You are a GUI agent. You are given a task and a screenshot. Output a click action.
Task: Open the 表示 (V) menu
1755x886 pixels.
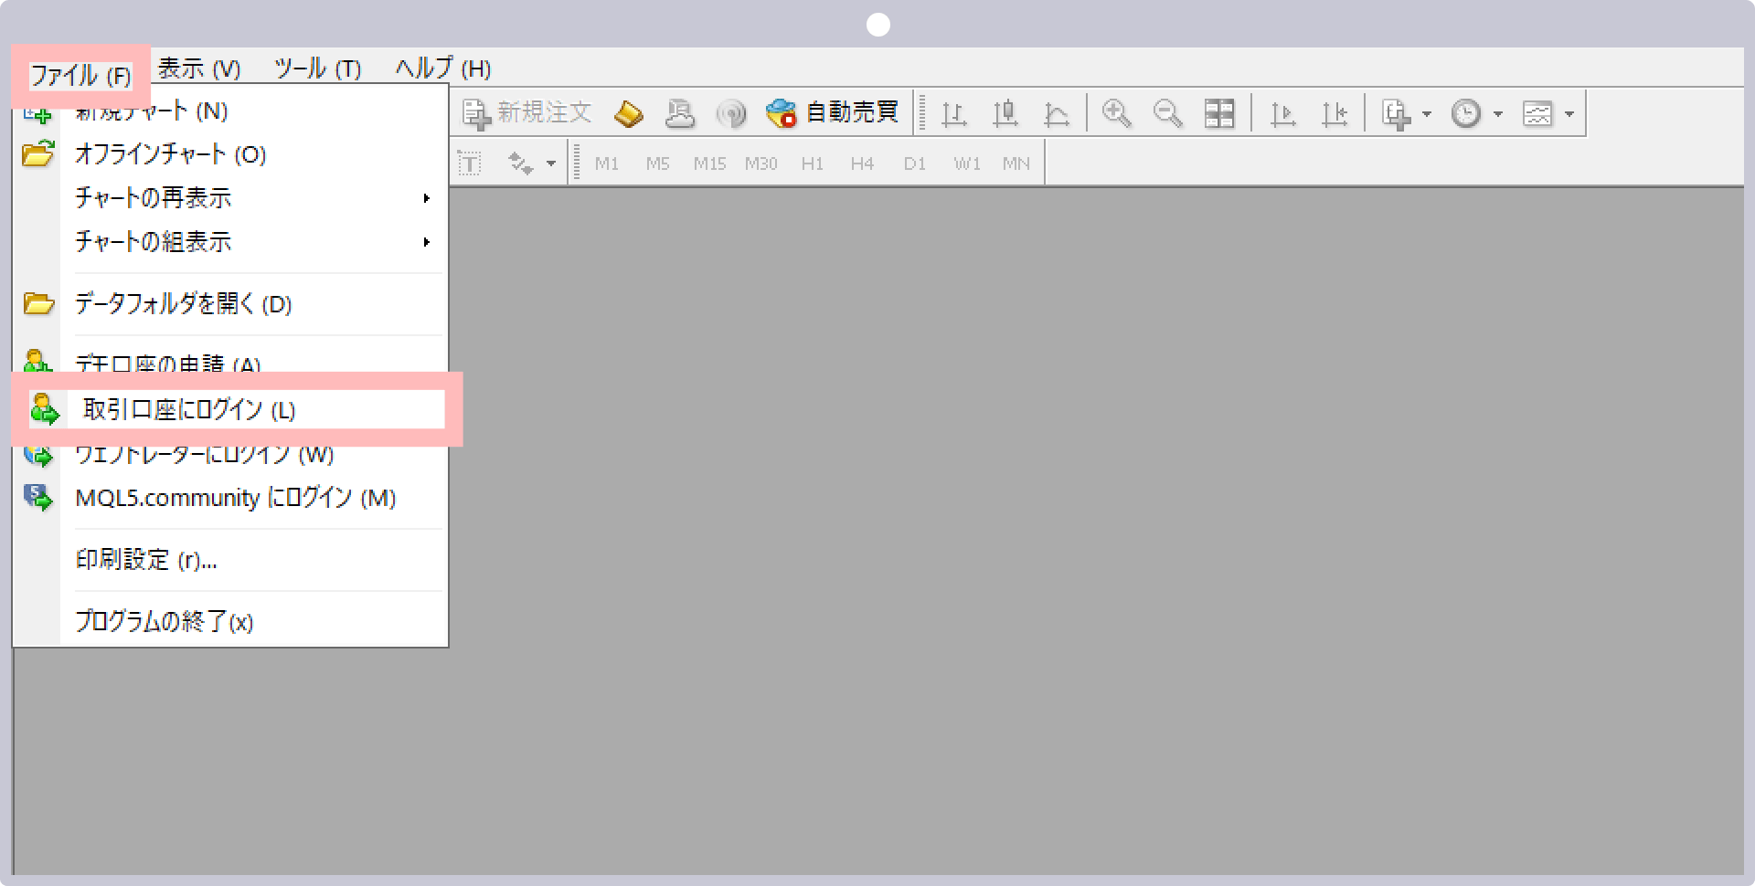pyautogui.click(x=199, y=69)
